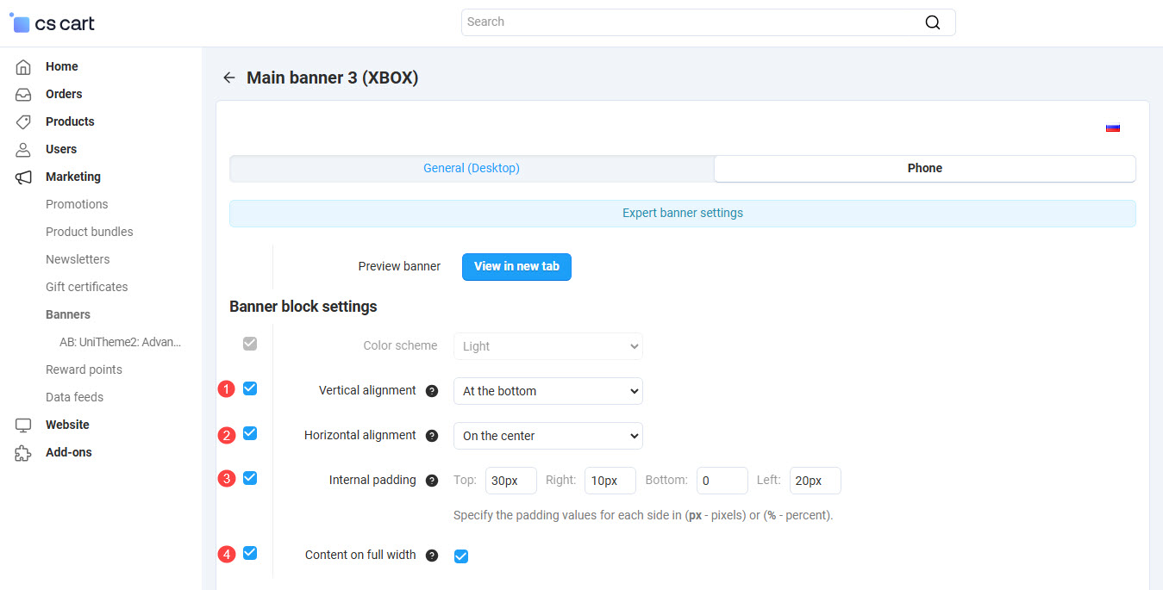The height and width of the screenshot is (590, 1163).
Task: Click the Orders inbox icon
Action: click(23, 94)
